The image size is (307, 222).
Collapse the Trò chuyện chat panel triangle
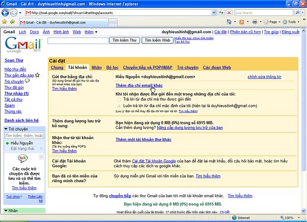pyautogui.click(x=6, y=129)
